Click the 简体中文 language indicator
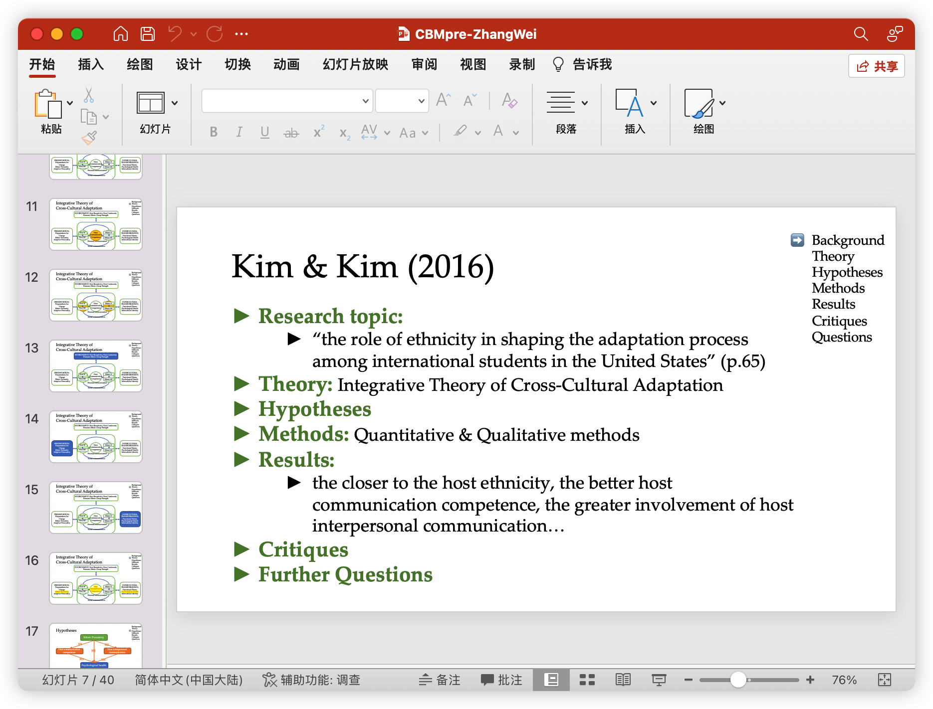933x709 pixels. click(189, 680)
